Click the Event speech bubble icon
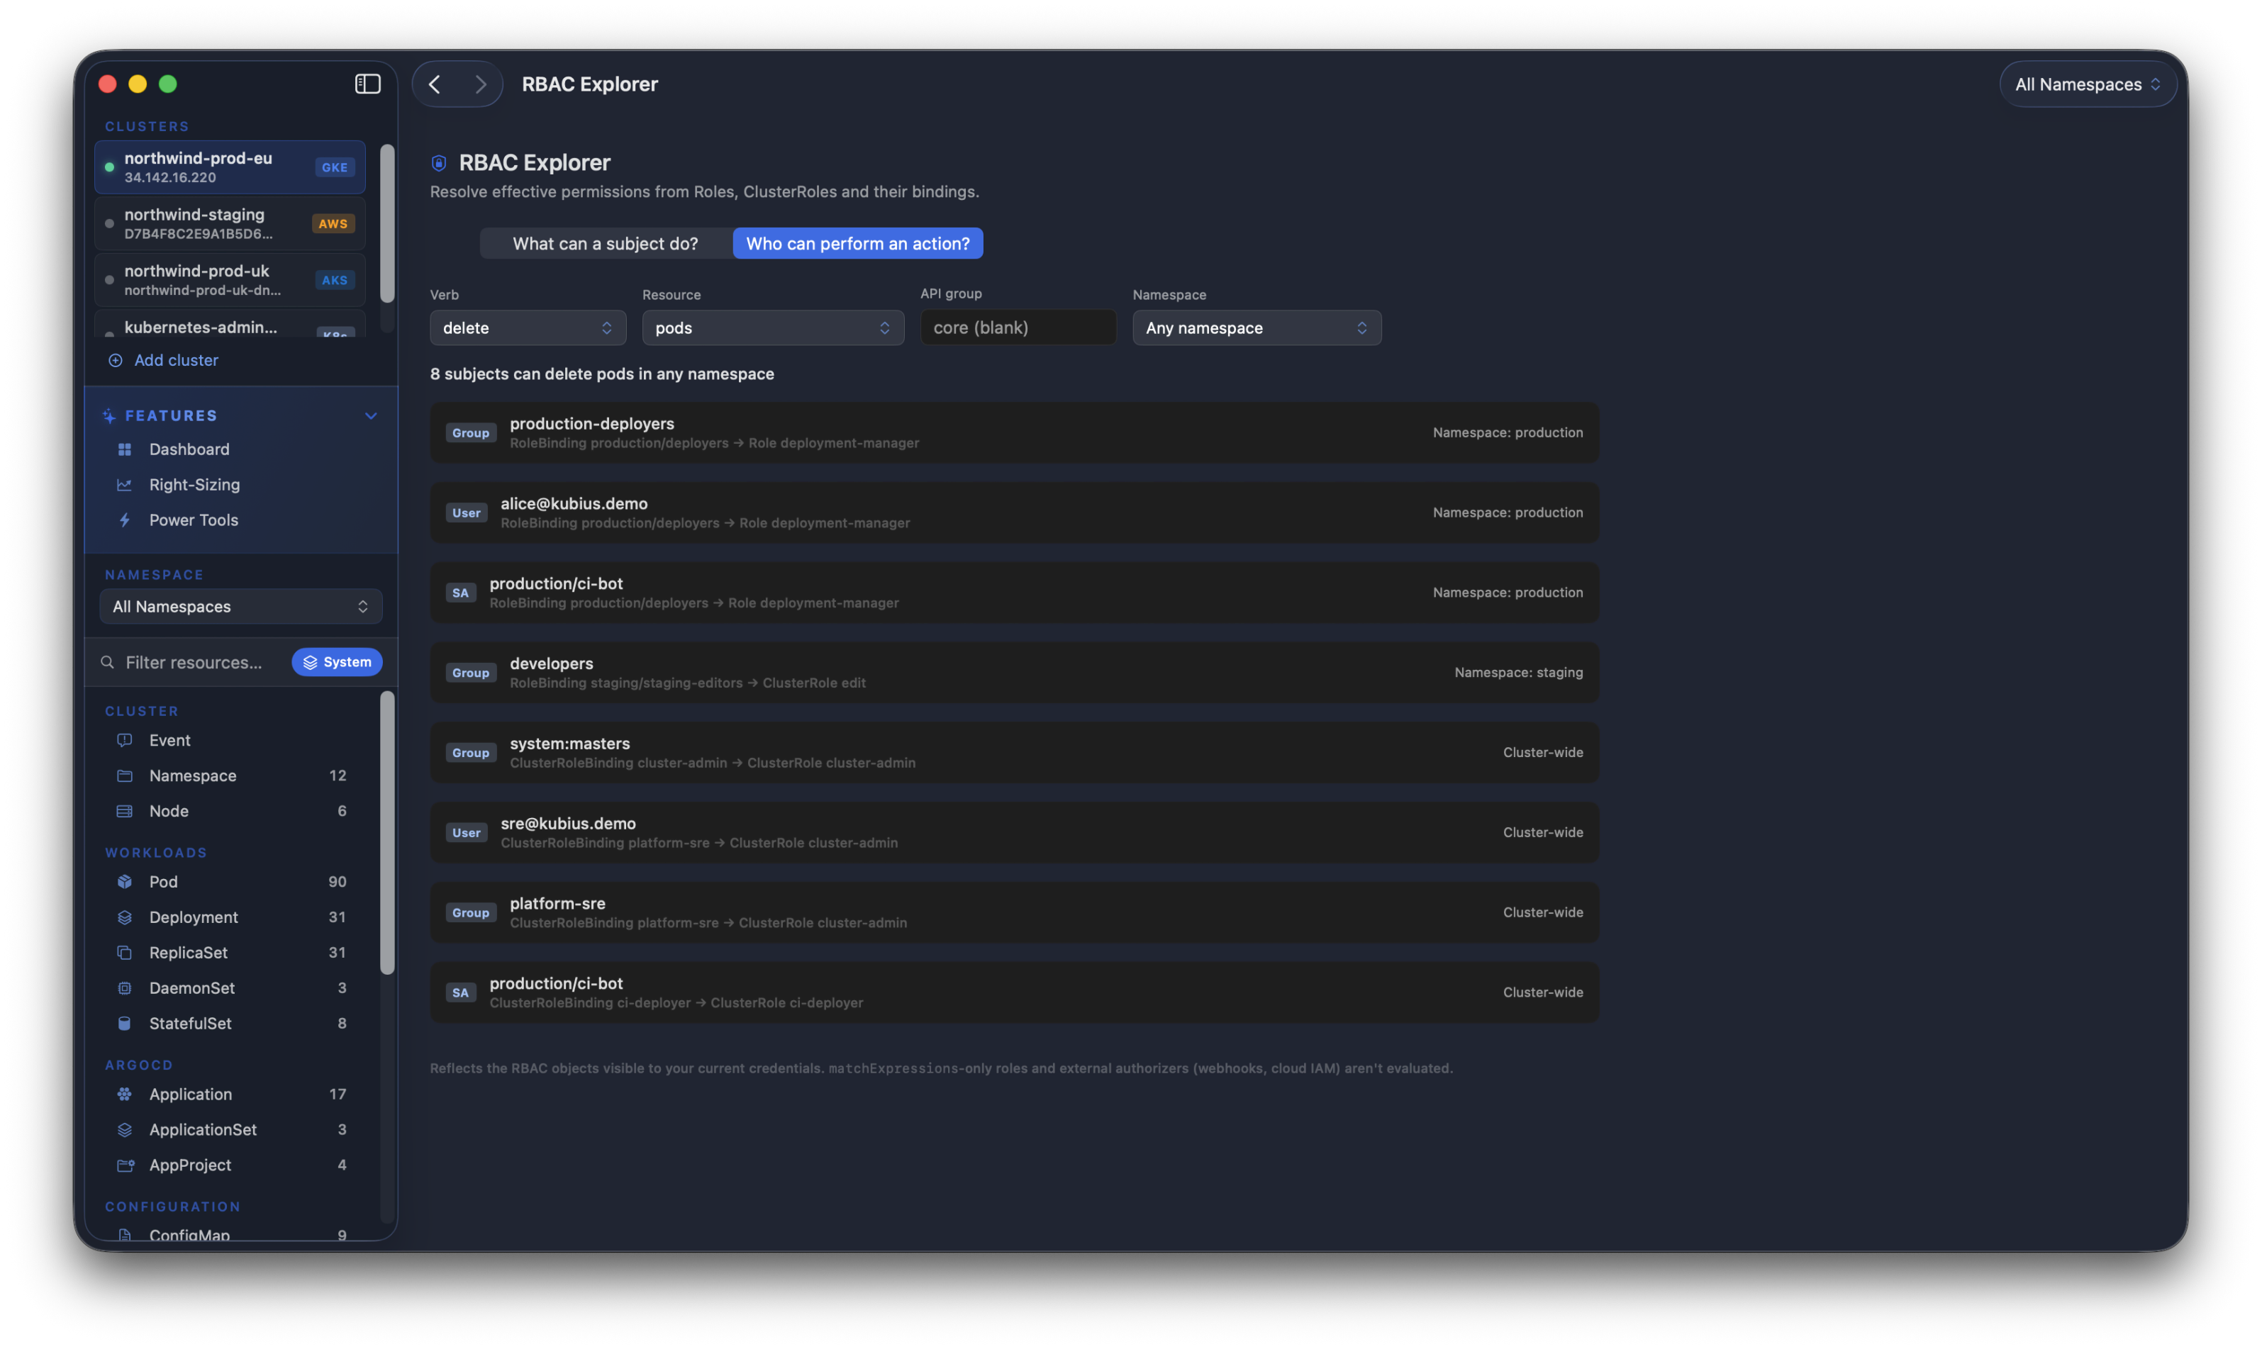2262x1349 pixels. 125,740
